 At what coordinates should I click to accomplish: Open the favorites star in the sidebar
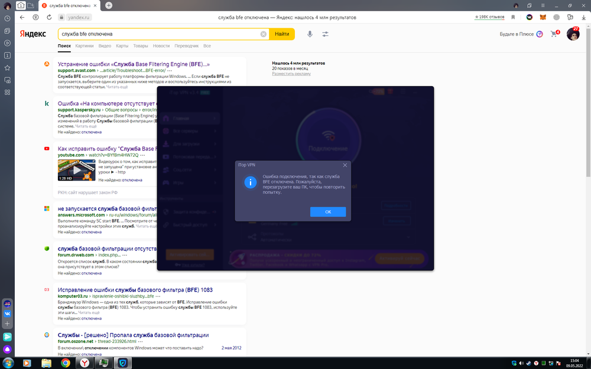tap(7, 68)
